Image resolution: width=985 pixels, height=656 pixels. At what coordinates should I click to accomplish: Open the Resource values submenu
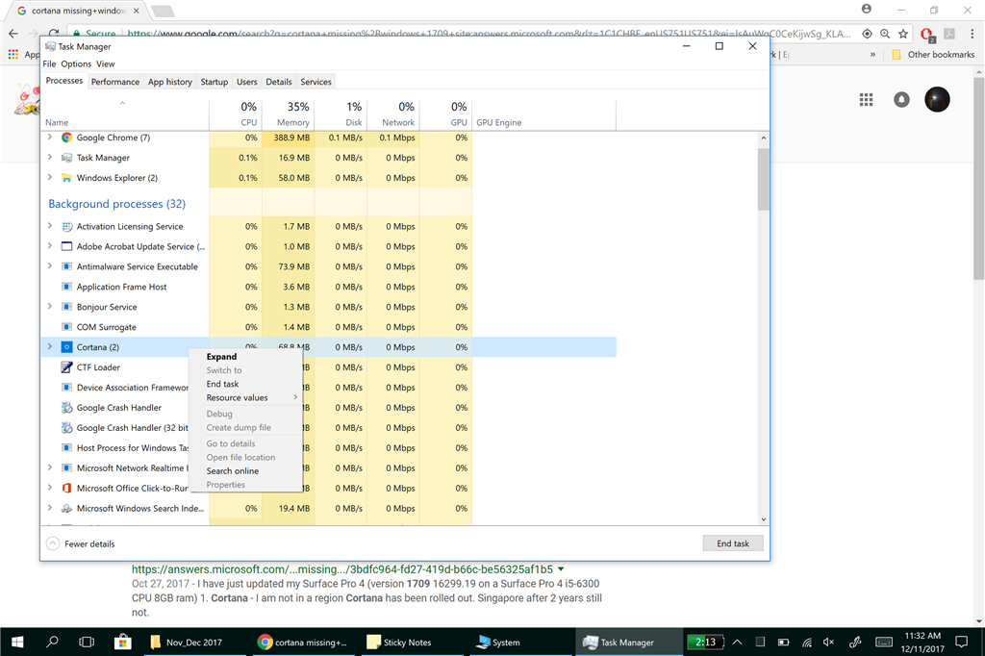(246, 398)
